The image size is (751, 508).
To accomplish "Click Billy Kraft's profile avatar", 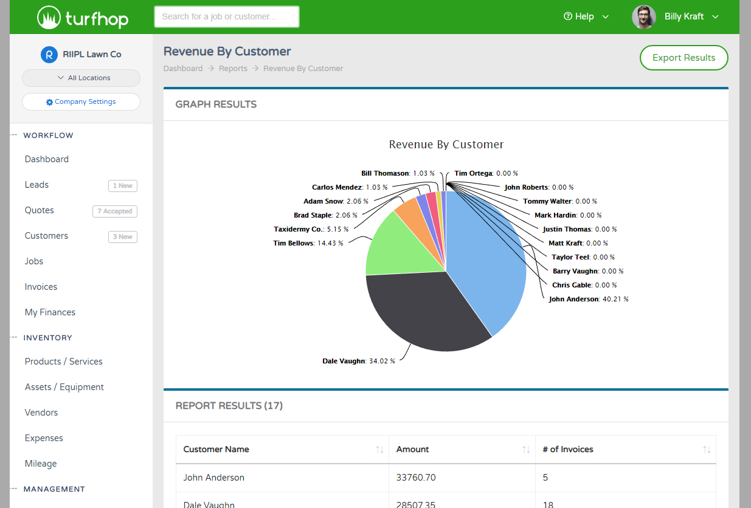I will tap(643, 17).
